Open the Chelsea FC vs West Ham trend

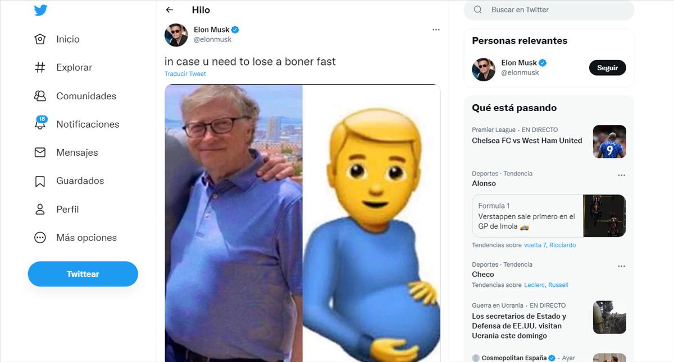coord(527,141)
